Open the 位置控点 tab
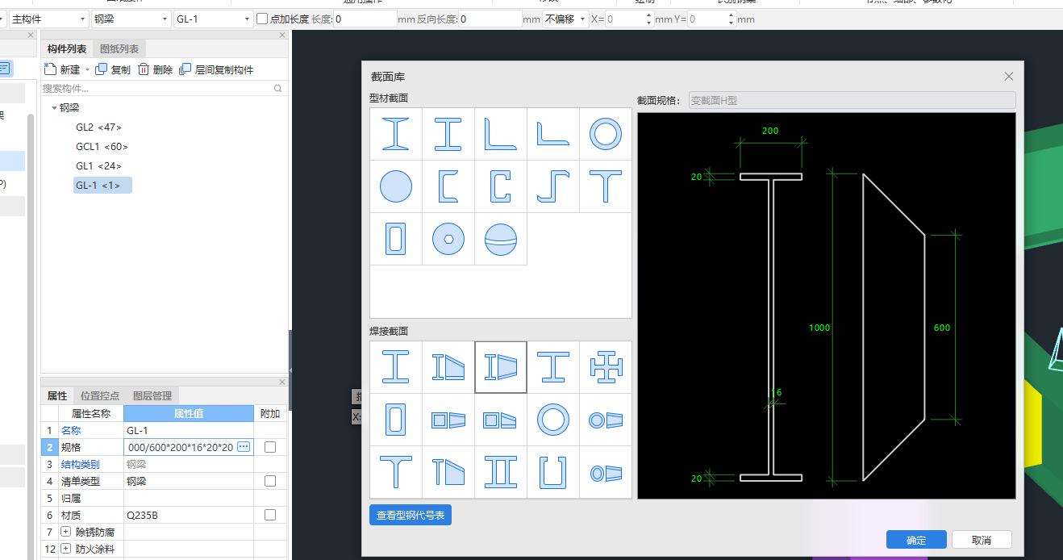Viewport: 1063px width, 560px height. click(100, 395)
